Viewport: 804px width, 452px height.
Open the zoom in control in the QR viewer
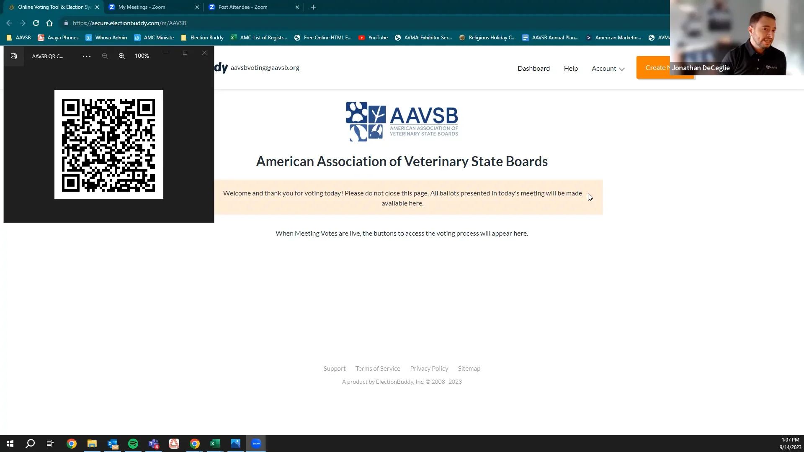[122, 56]
